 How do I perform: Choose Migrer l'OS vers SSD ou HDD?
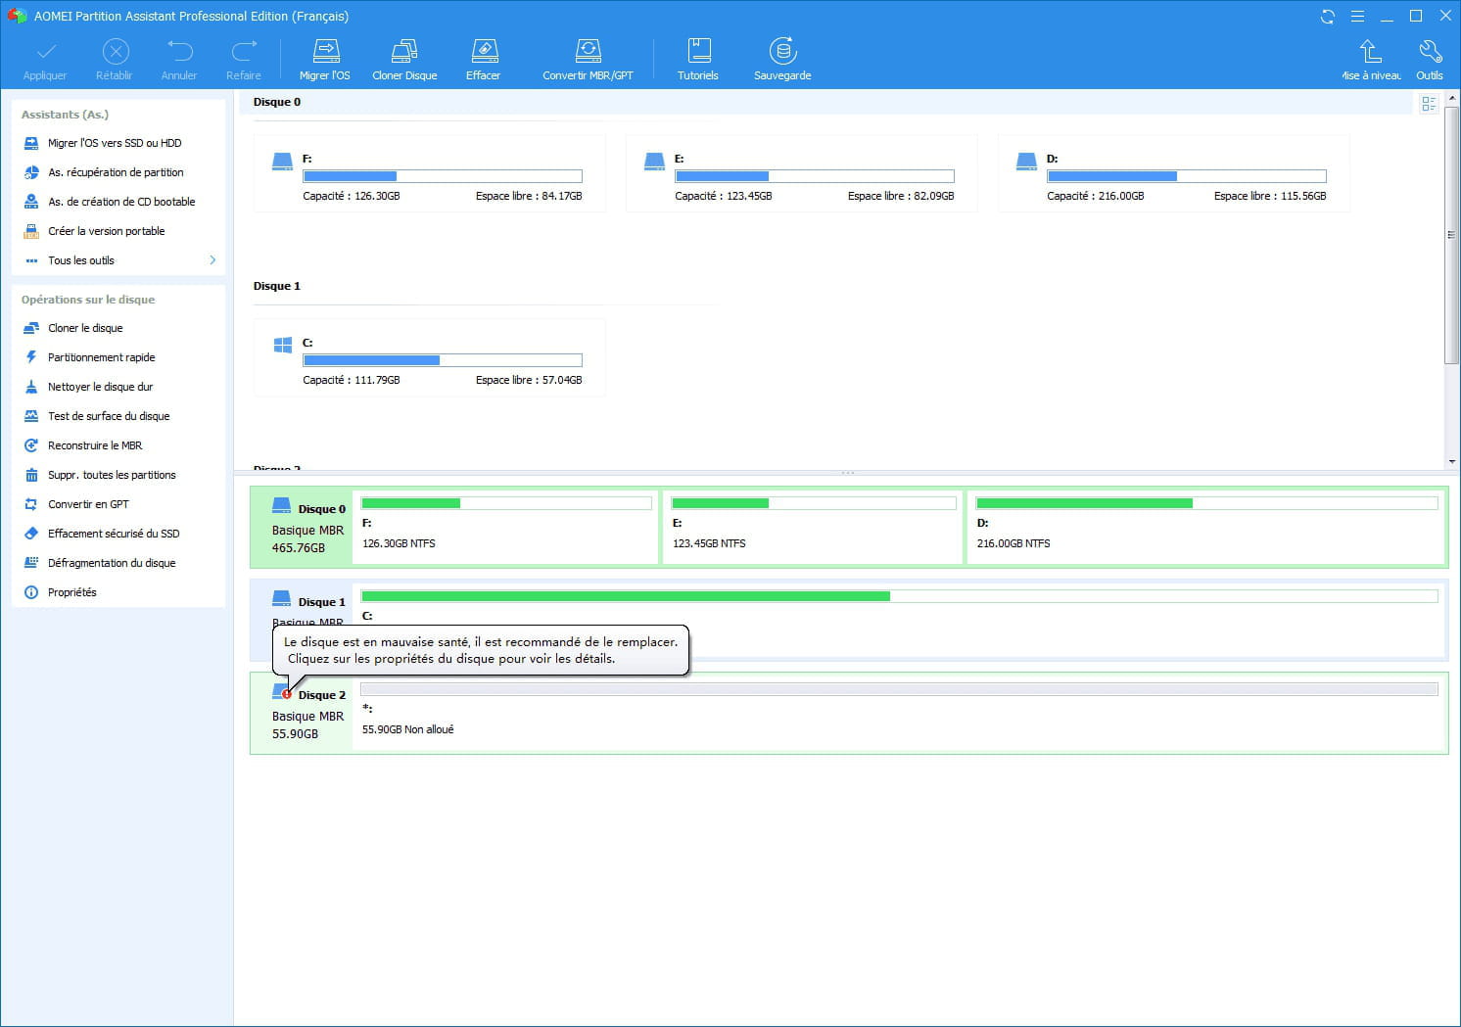(x=115, y=143)
